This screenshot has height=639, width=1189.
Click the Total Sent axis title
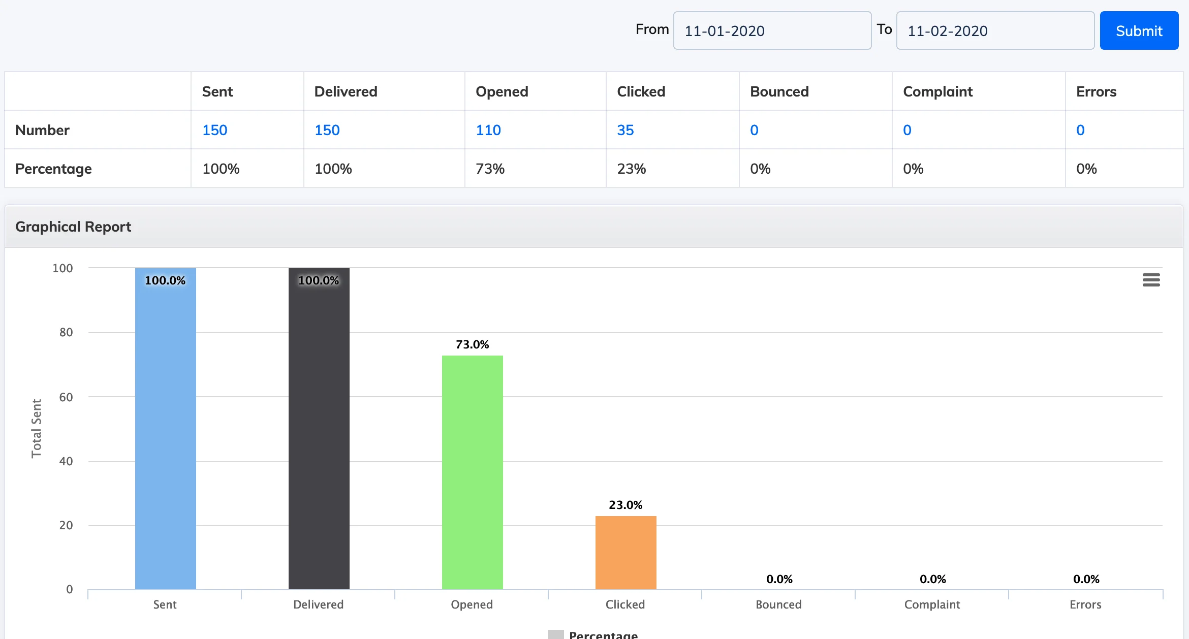point(36,428)
